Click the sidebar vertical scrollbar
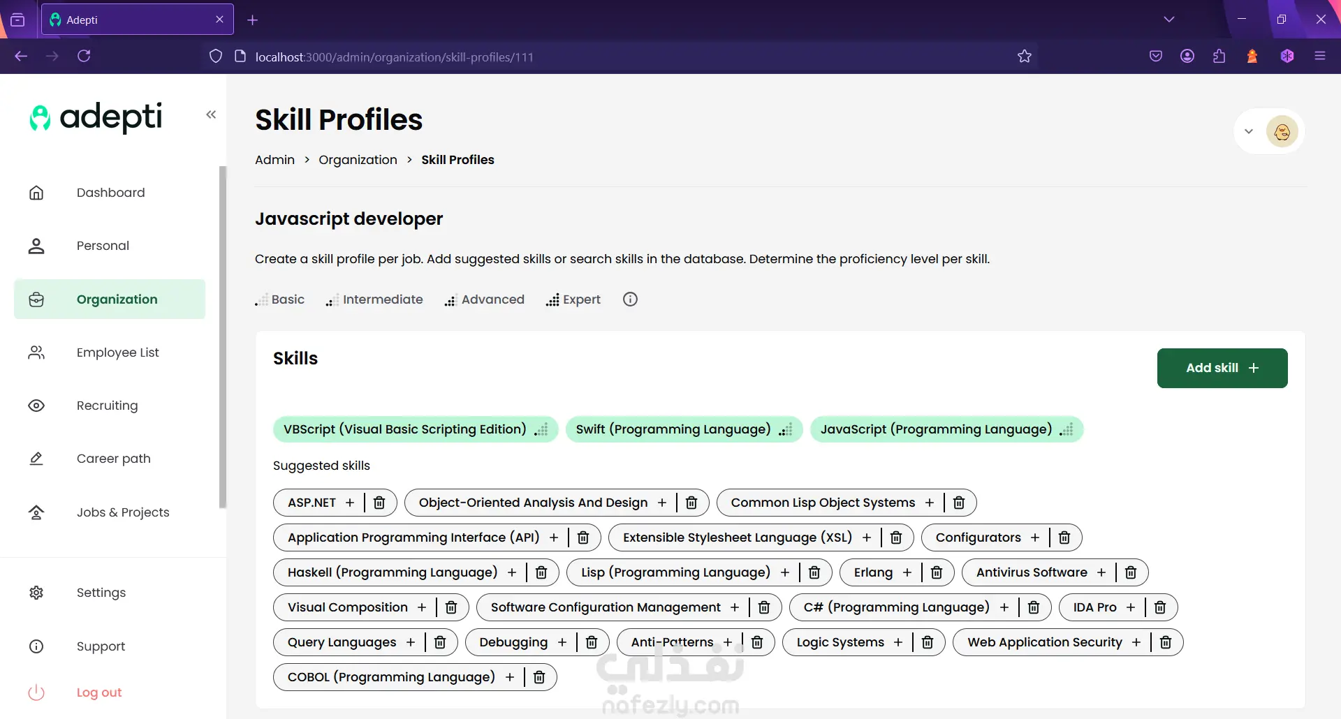This screenshot has height=719, width=1341. coord(223,336)
